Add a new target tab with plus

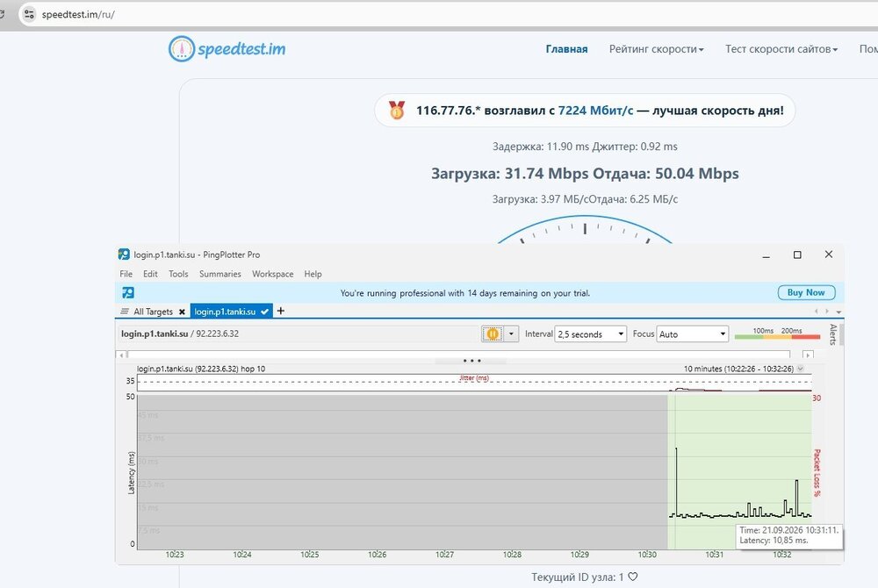coord(281,311)
